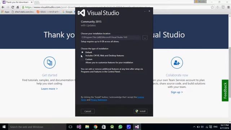
Task: Open the License Terms link
Action: [x=140, y=97]
